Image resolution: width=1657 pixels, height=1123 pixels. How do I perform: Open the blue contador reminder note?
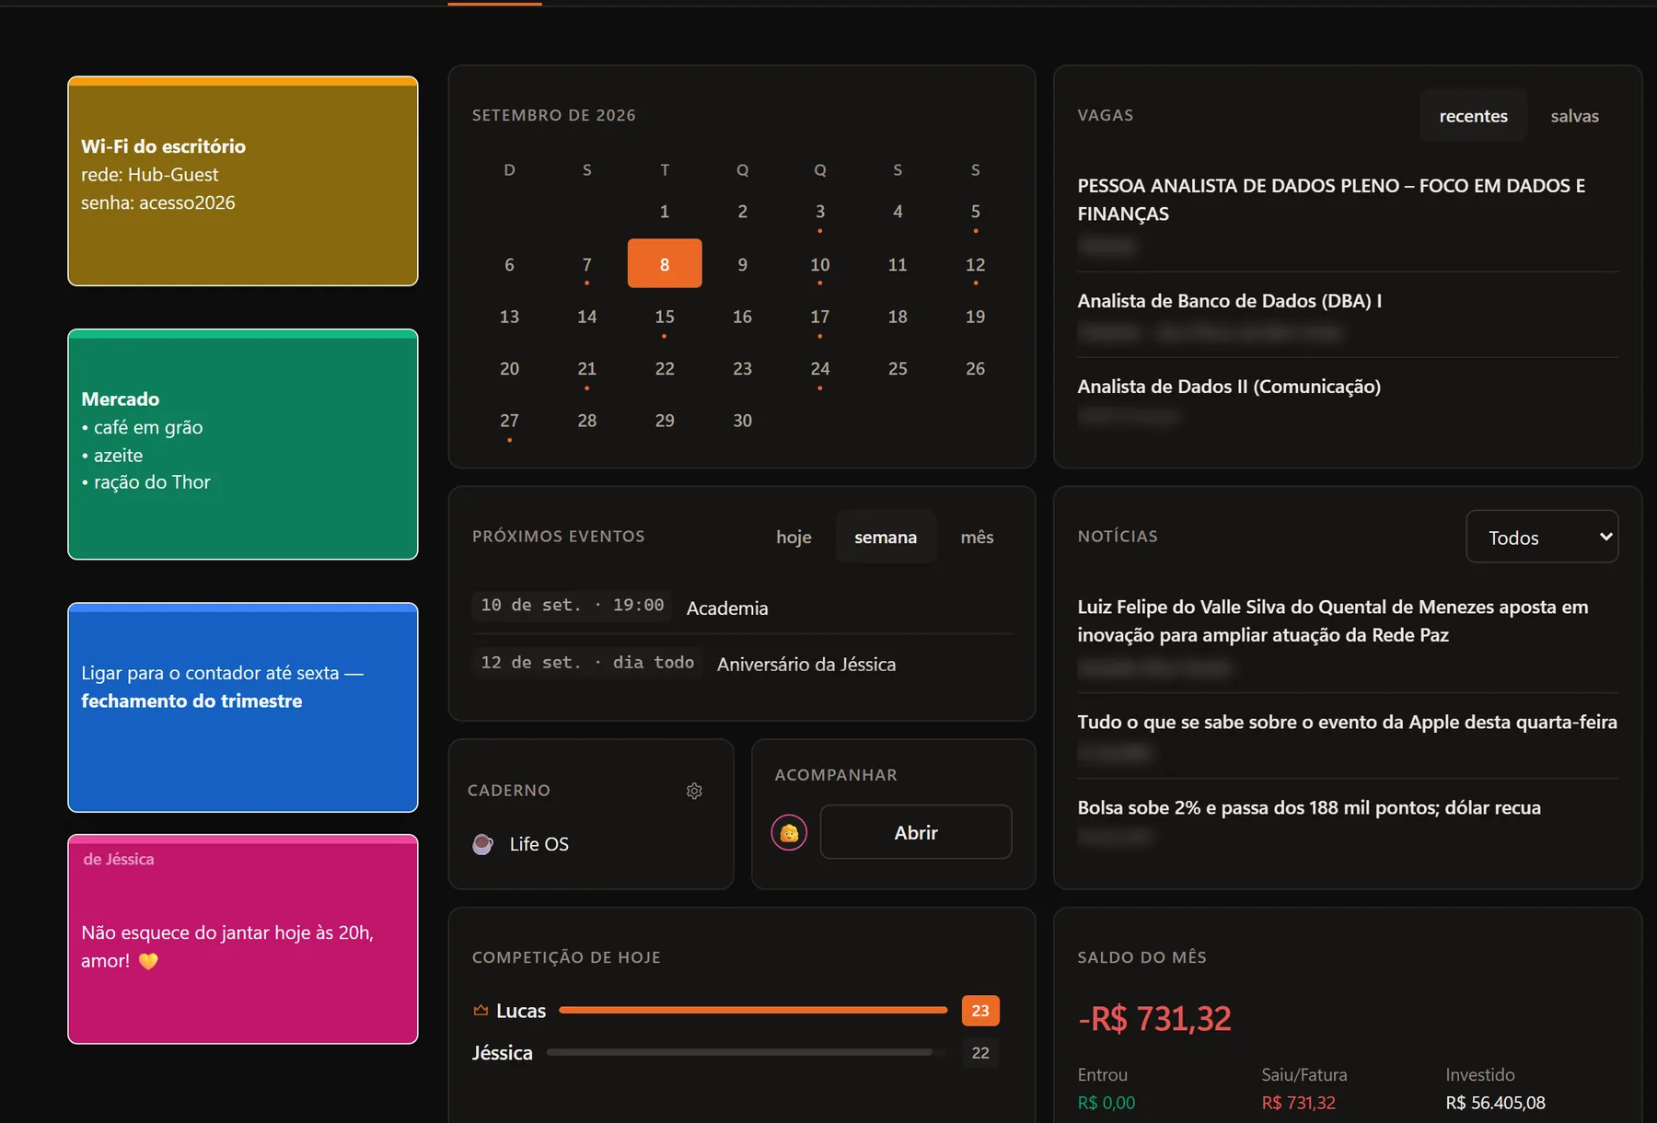click(243, 708)
